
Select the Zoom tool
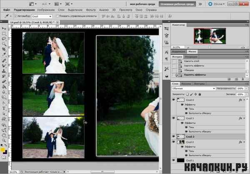click(x=4, y=140)
